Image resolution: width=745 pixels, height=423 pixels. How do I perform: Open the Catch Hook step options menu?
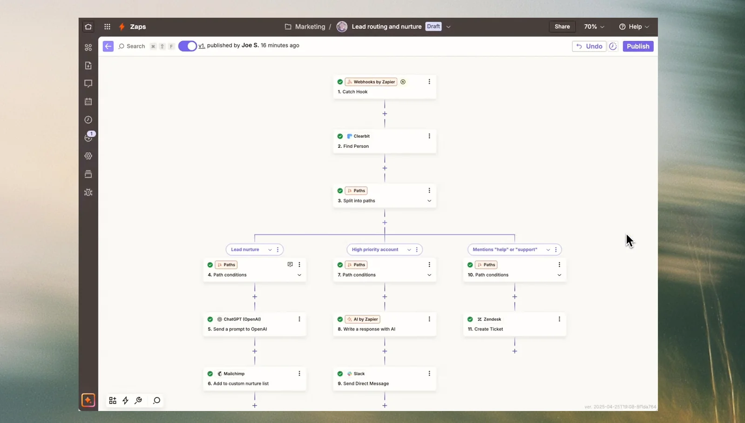coord(429,82)
